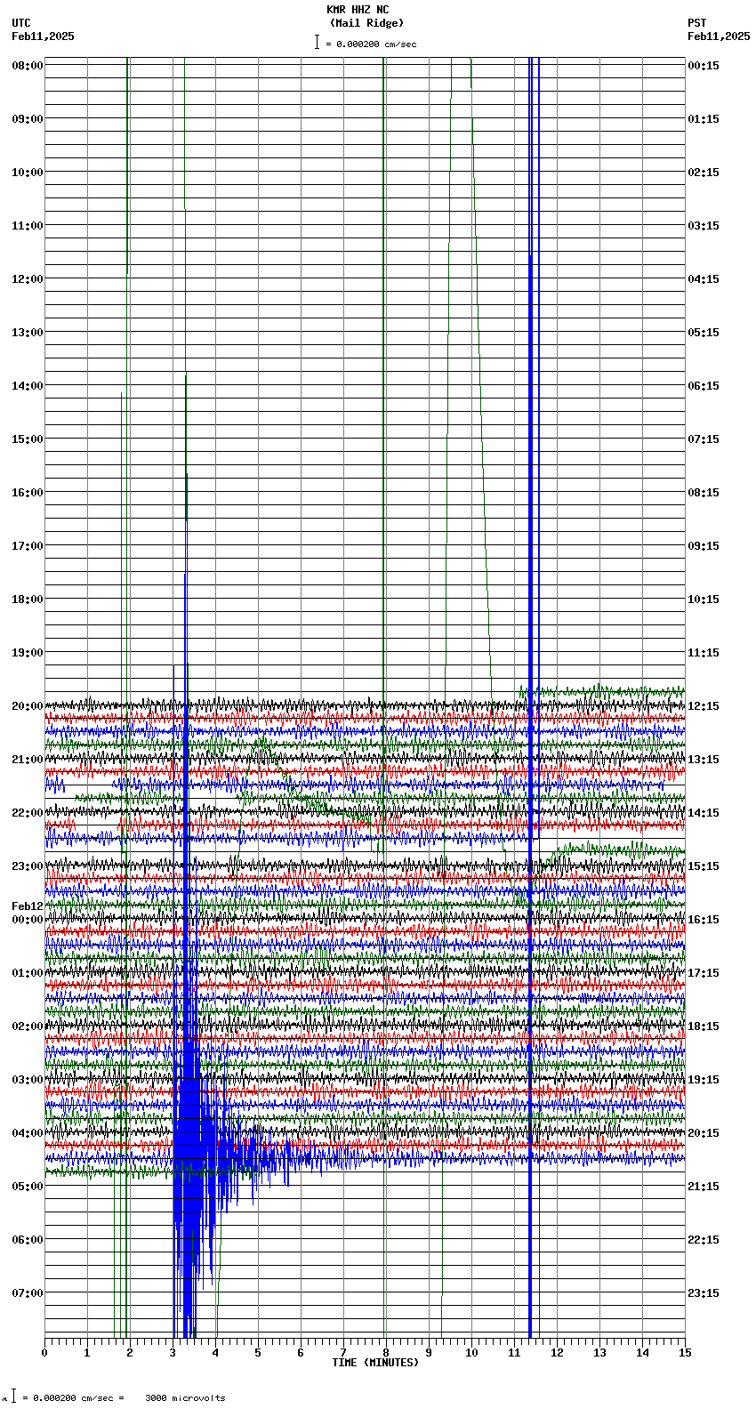Image resolution: width=756 pixels, height=1409 pixels.
Task: Click the '5' tick on minutes axis
Action: pos(258,1353)
